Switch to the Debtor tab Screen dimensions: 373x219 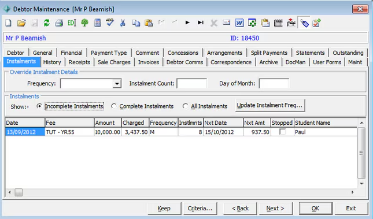coord(16,53)
